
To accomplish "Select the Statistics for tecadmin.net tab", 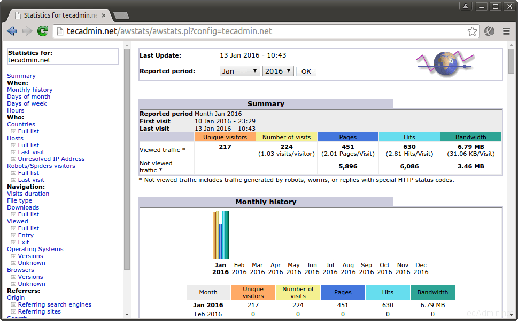I will [x=59, y=15].
